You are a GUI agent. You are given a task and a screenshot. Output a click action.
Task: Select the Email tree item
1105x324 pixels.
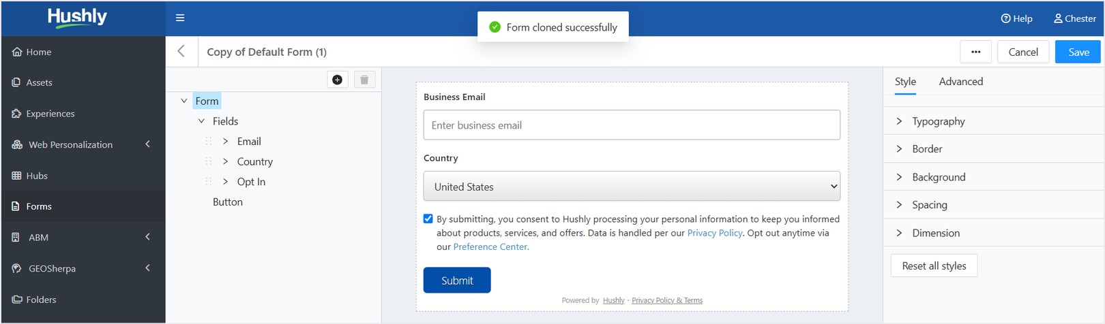249,142
